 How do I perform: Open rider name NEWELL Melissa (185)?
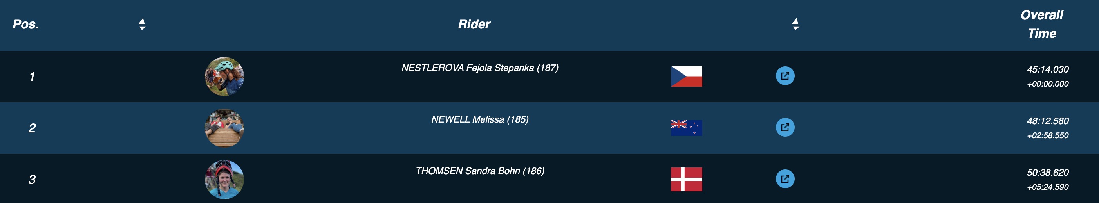pyautogui.click(x=479, y=119)
